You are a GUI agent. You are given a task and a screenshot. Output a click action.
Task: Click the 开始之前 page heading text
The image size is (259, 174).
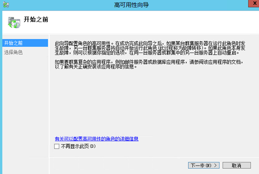[x=36, y=20]
